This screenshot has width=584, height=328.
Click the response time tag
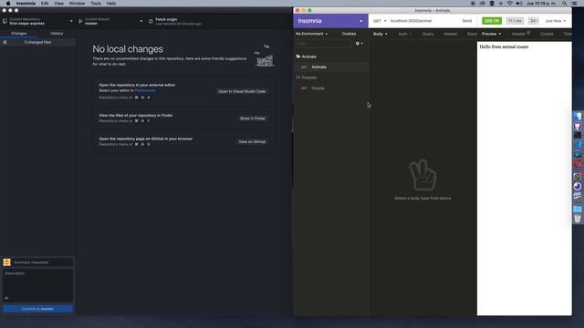coord(515,21)
